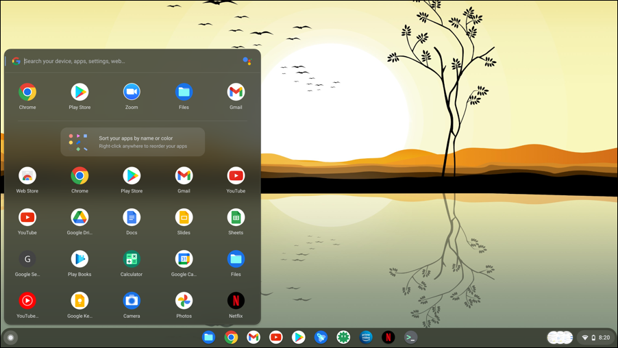Open Google Keep app
This screenshot has height=348, width=618.
[x=79, y=301]
